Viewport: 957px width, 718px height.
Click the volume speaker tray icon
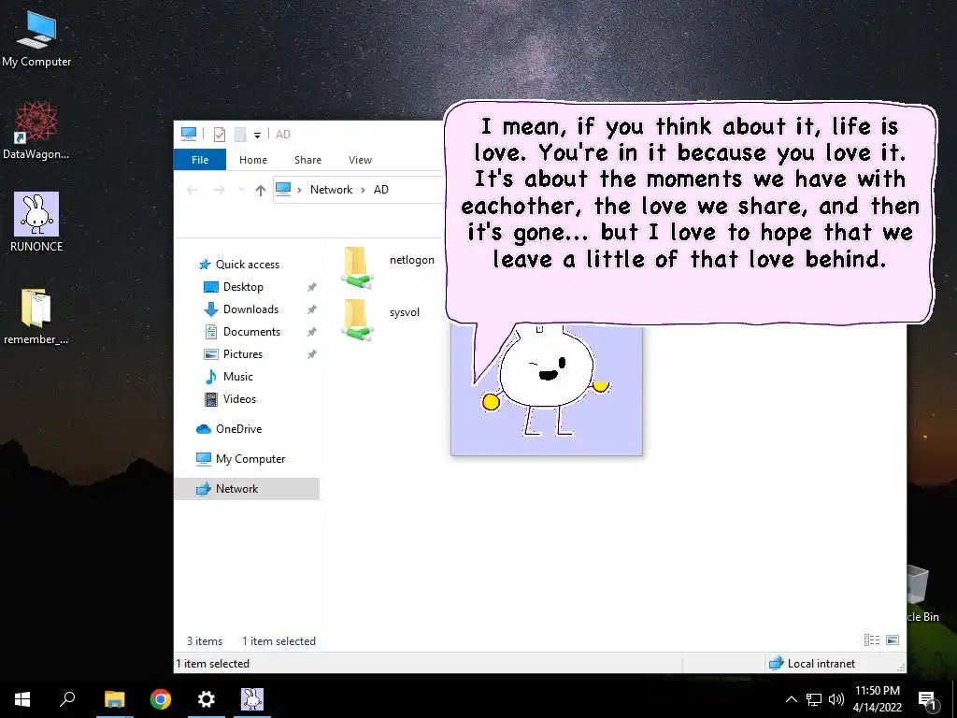pyautogui.click(x=836, y=699)
